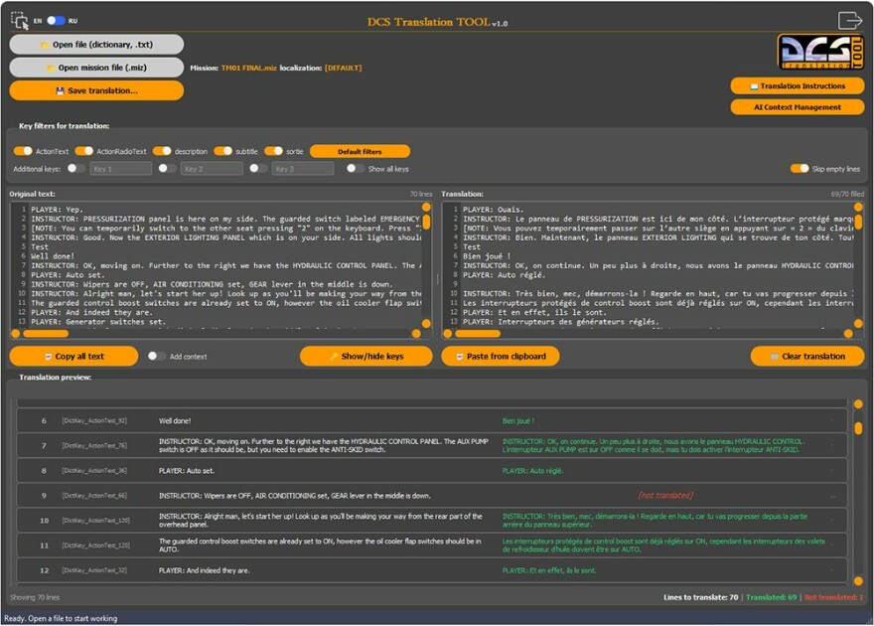
Task: Toggle the ActionText filter
Action: [x=23, y=151]
